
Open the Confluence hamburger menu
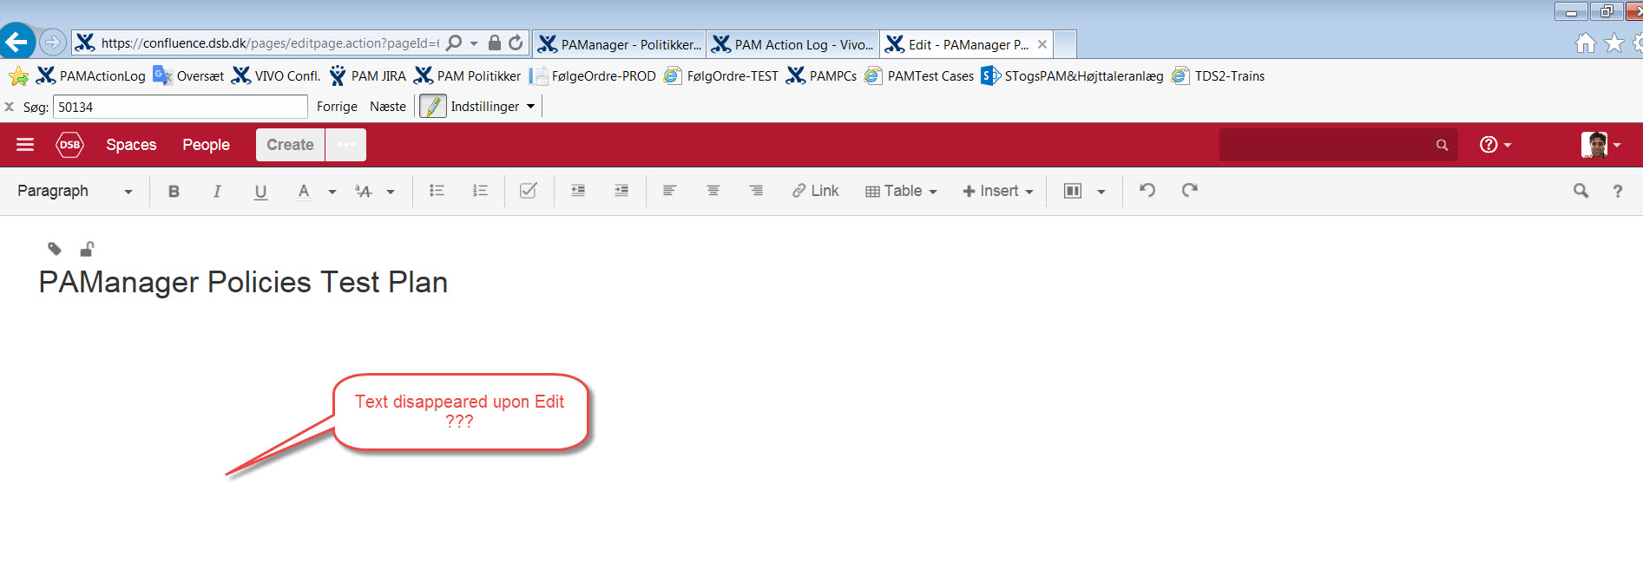[25, 145]
